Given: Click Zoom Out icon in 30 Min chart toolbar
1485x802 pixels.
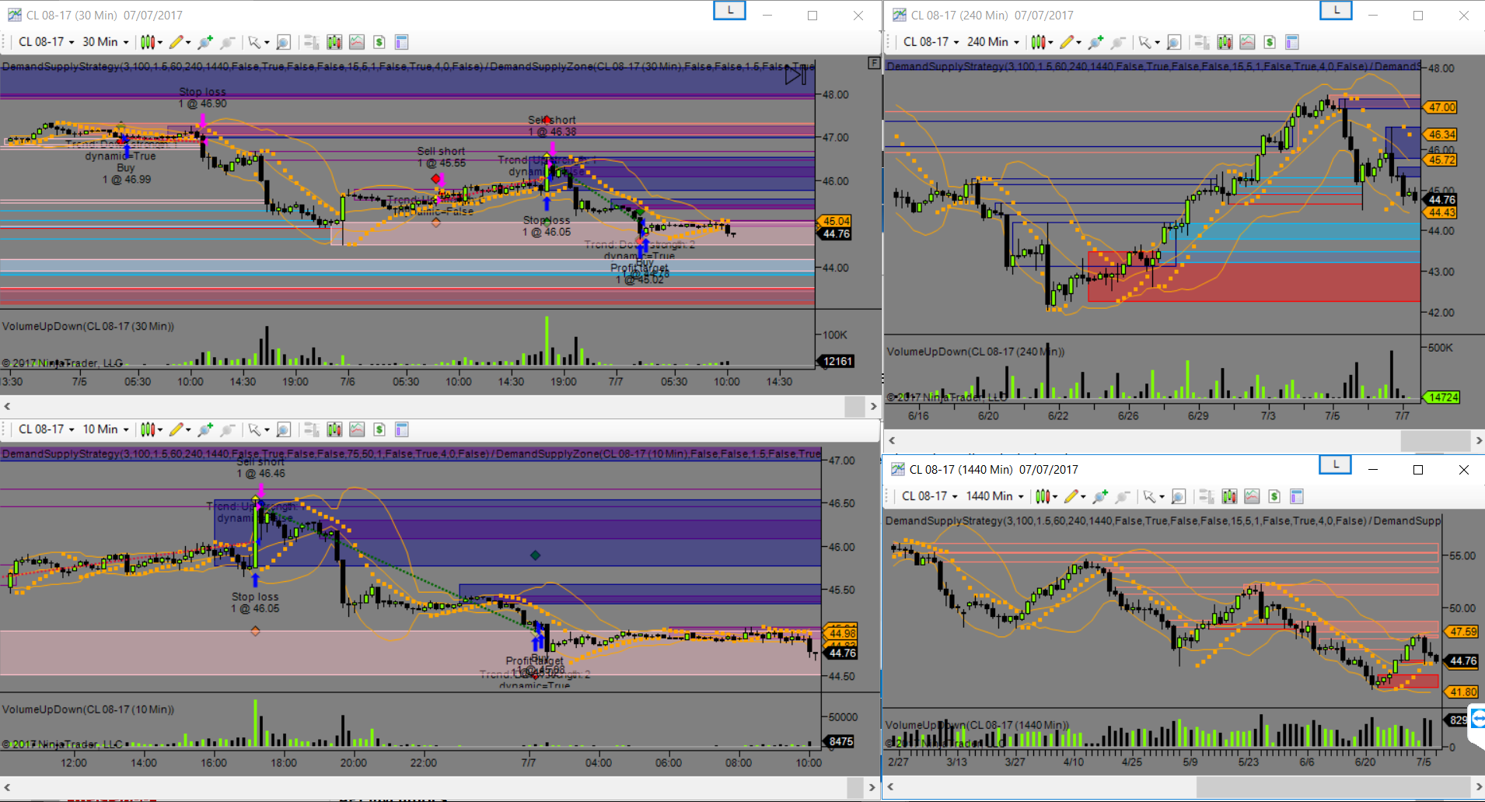Looking at the screenshot, I should 228,42.
